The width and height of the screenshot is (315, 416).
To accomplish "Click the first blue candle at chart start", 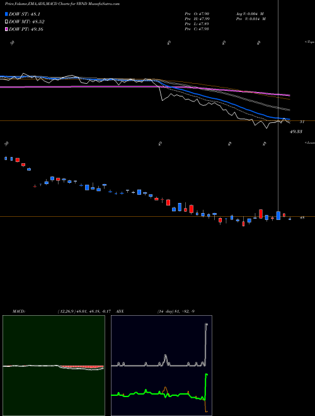I will click(x=6, y=158).
